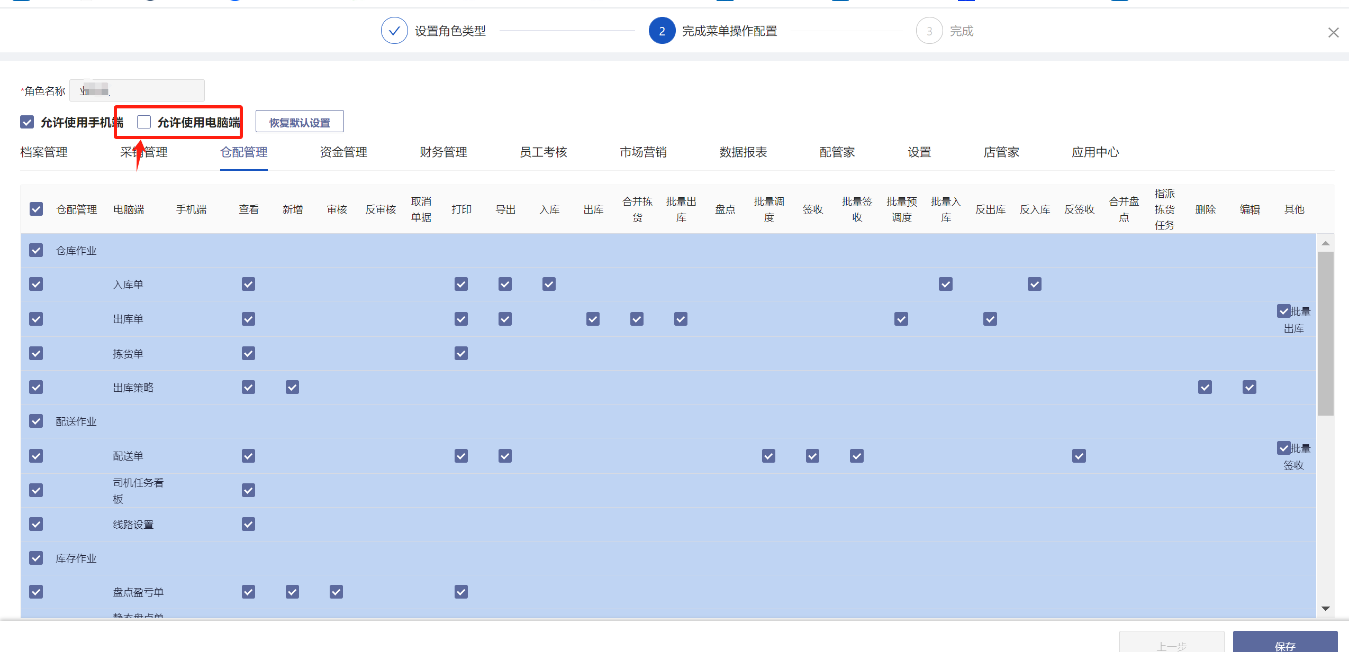The height and width of the screenshot is (652, 1349).
Task: Close the role configuration dialog
Action: [1333, 33]
